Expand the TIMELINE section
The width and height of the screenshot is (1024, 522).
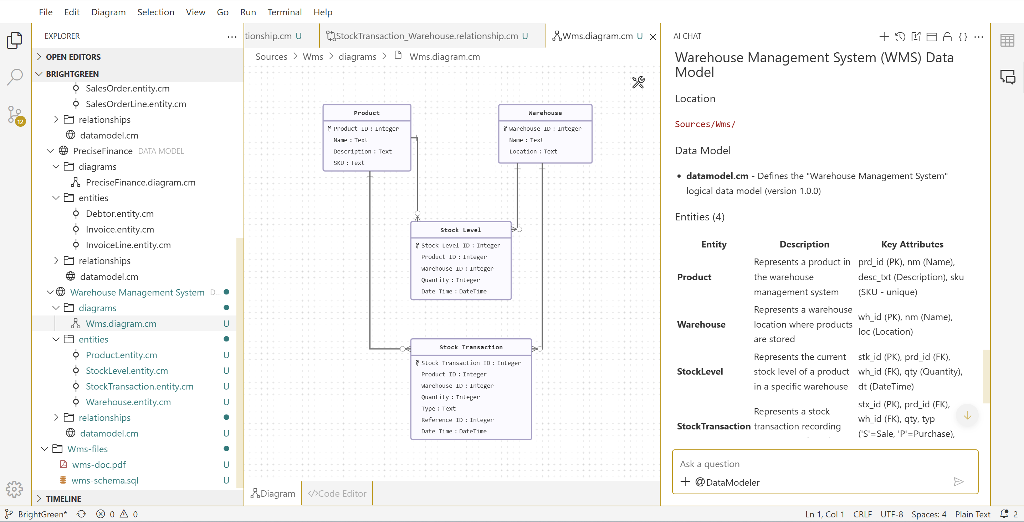(x=63, y=498)
